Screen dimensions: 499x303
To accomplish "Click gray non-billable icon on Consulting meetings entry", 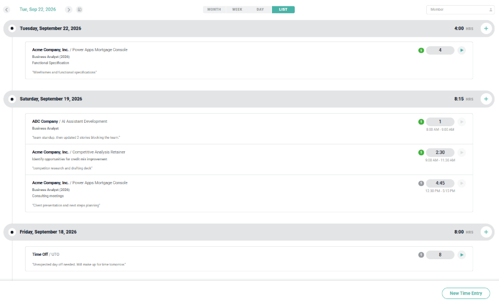I will point(421,183).
